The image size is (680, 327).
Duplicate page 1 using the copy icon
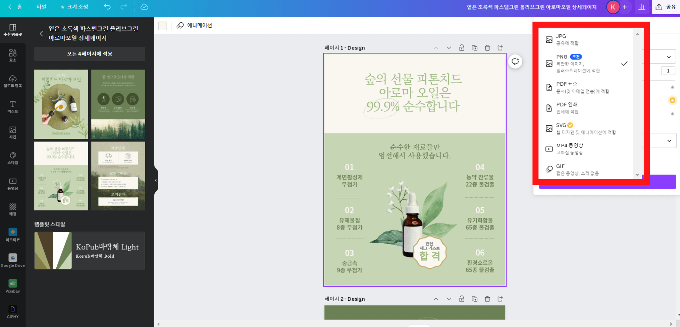pos(475,48)
